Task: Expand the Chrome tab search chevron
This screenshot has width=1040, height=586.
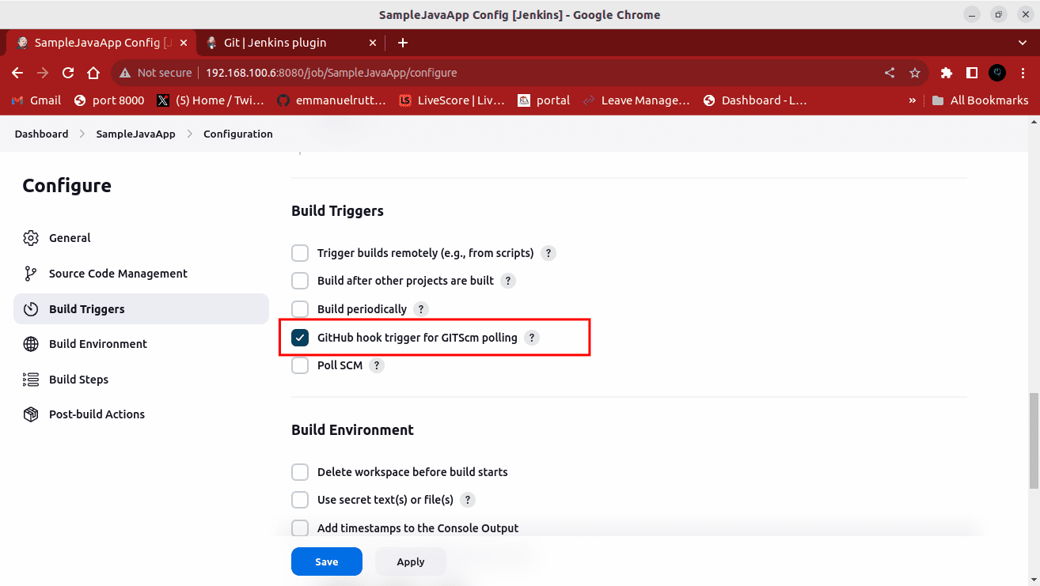Action: (1022, 43)
